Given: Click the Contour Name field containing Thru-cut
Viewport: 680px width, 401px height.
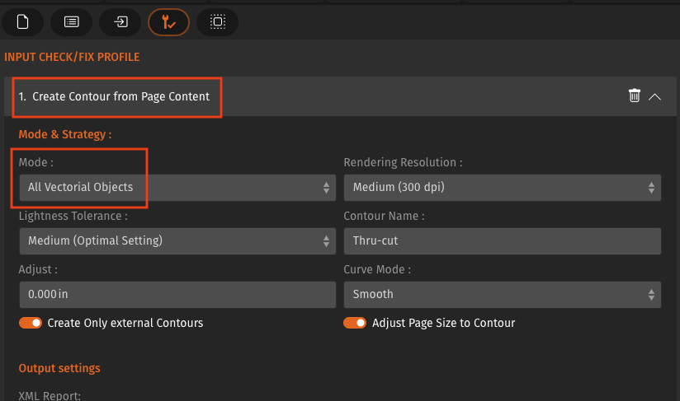Looking at the screenshot, I should click(502, 241).
